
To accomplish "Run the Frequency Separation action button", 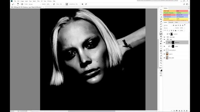I will pyautogui.click(x=169, y=13).
